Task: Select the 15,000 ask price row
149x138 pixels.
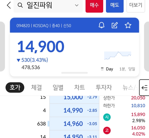Action: tap(74, 99)
